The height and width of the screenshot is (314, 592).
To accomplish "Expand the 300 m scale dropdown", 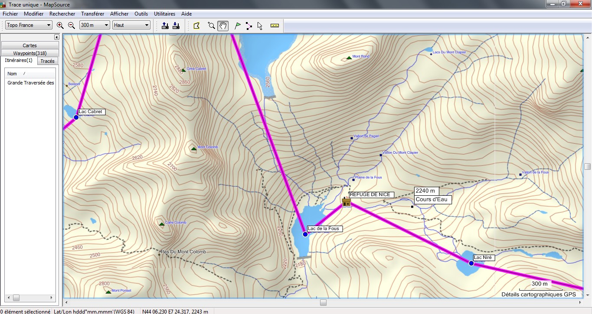I will coord(95,25).
